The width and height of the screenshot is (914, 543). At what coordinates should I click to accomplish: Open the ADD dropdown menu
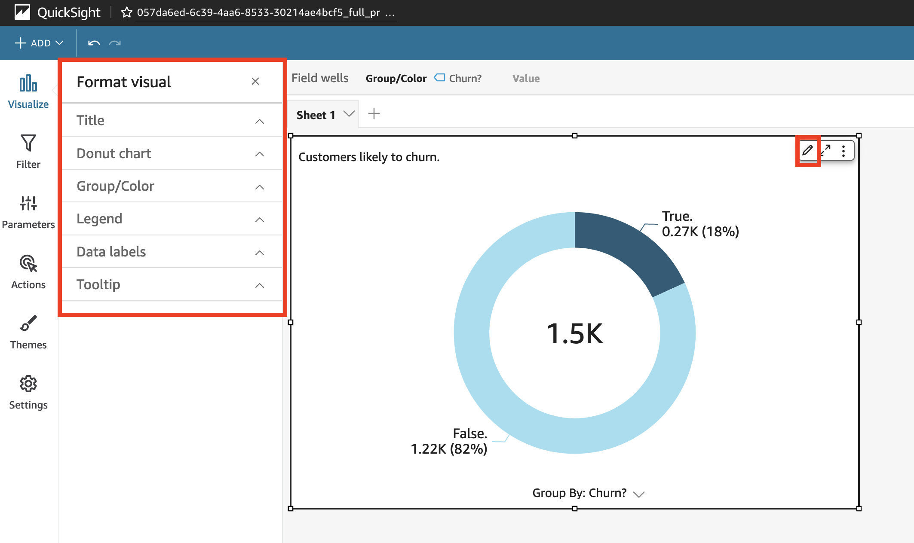tap(40, 43)
